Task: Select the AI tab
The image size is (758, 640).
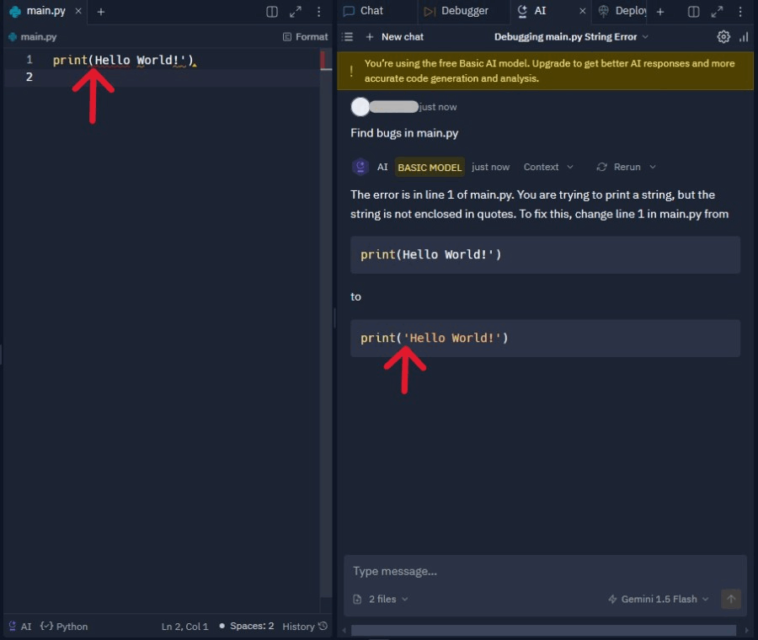Action: point(531,11)
